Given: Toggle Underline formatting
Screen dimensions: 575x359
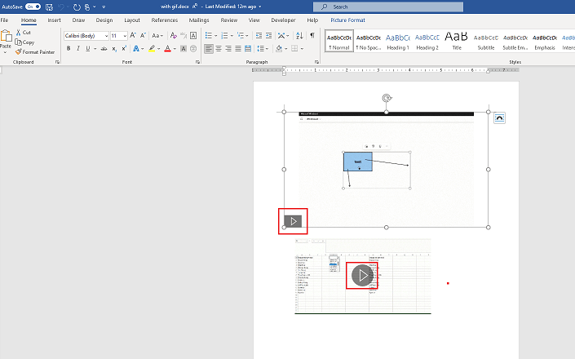Looking at the screenshot, I should point(87,48).
